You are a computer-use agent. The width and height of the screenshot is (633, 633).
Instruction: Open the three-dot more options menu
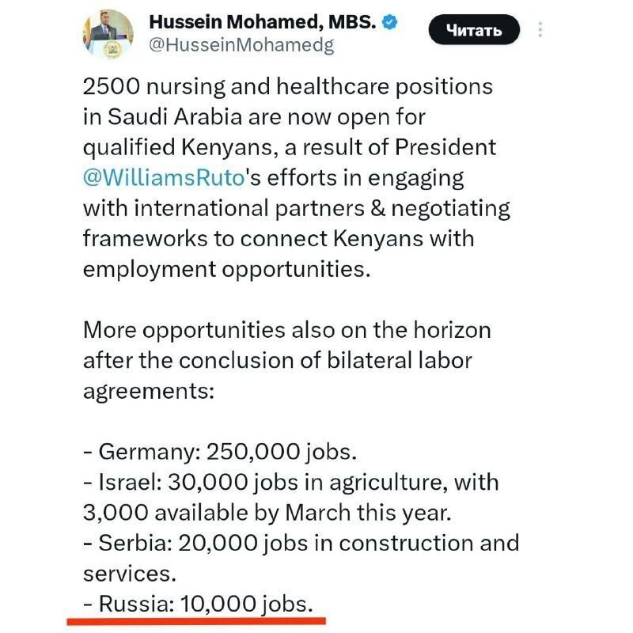[540, 29]
